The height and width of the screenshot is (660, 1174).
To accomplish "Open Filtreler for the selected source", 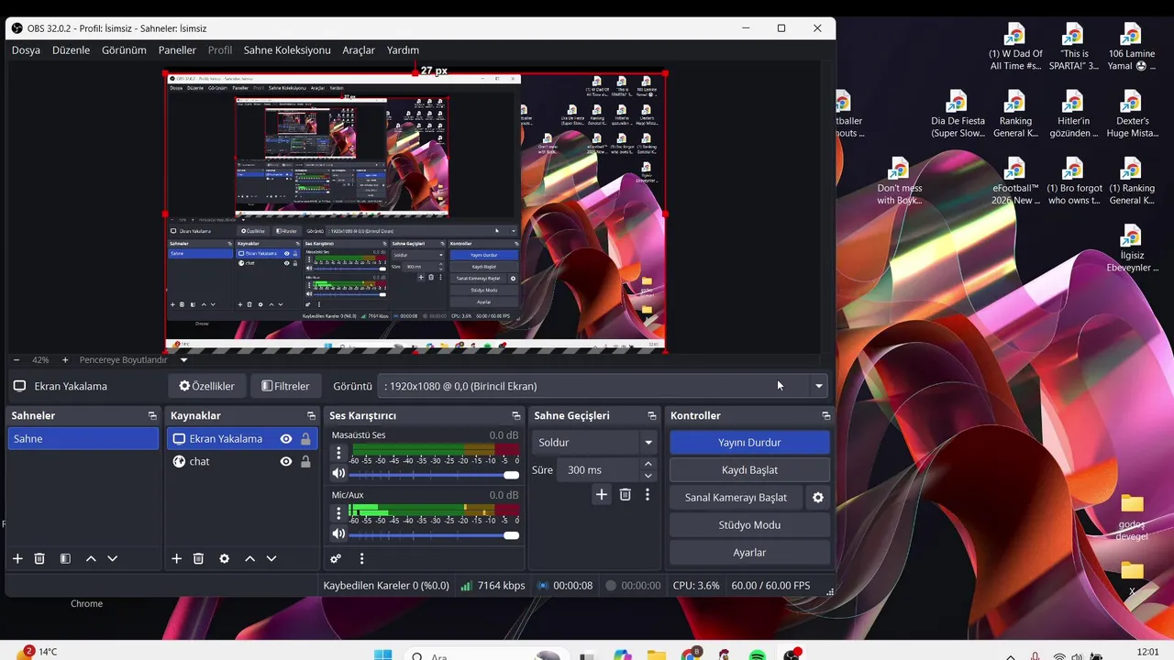I will coord(285,386).
